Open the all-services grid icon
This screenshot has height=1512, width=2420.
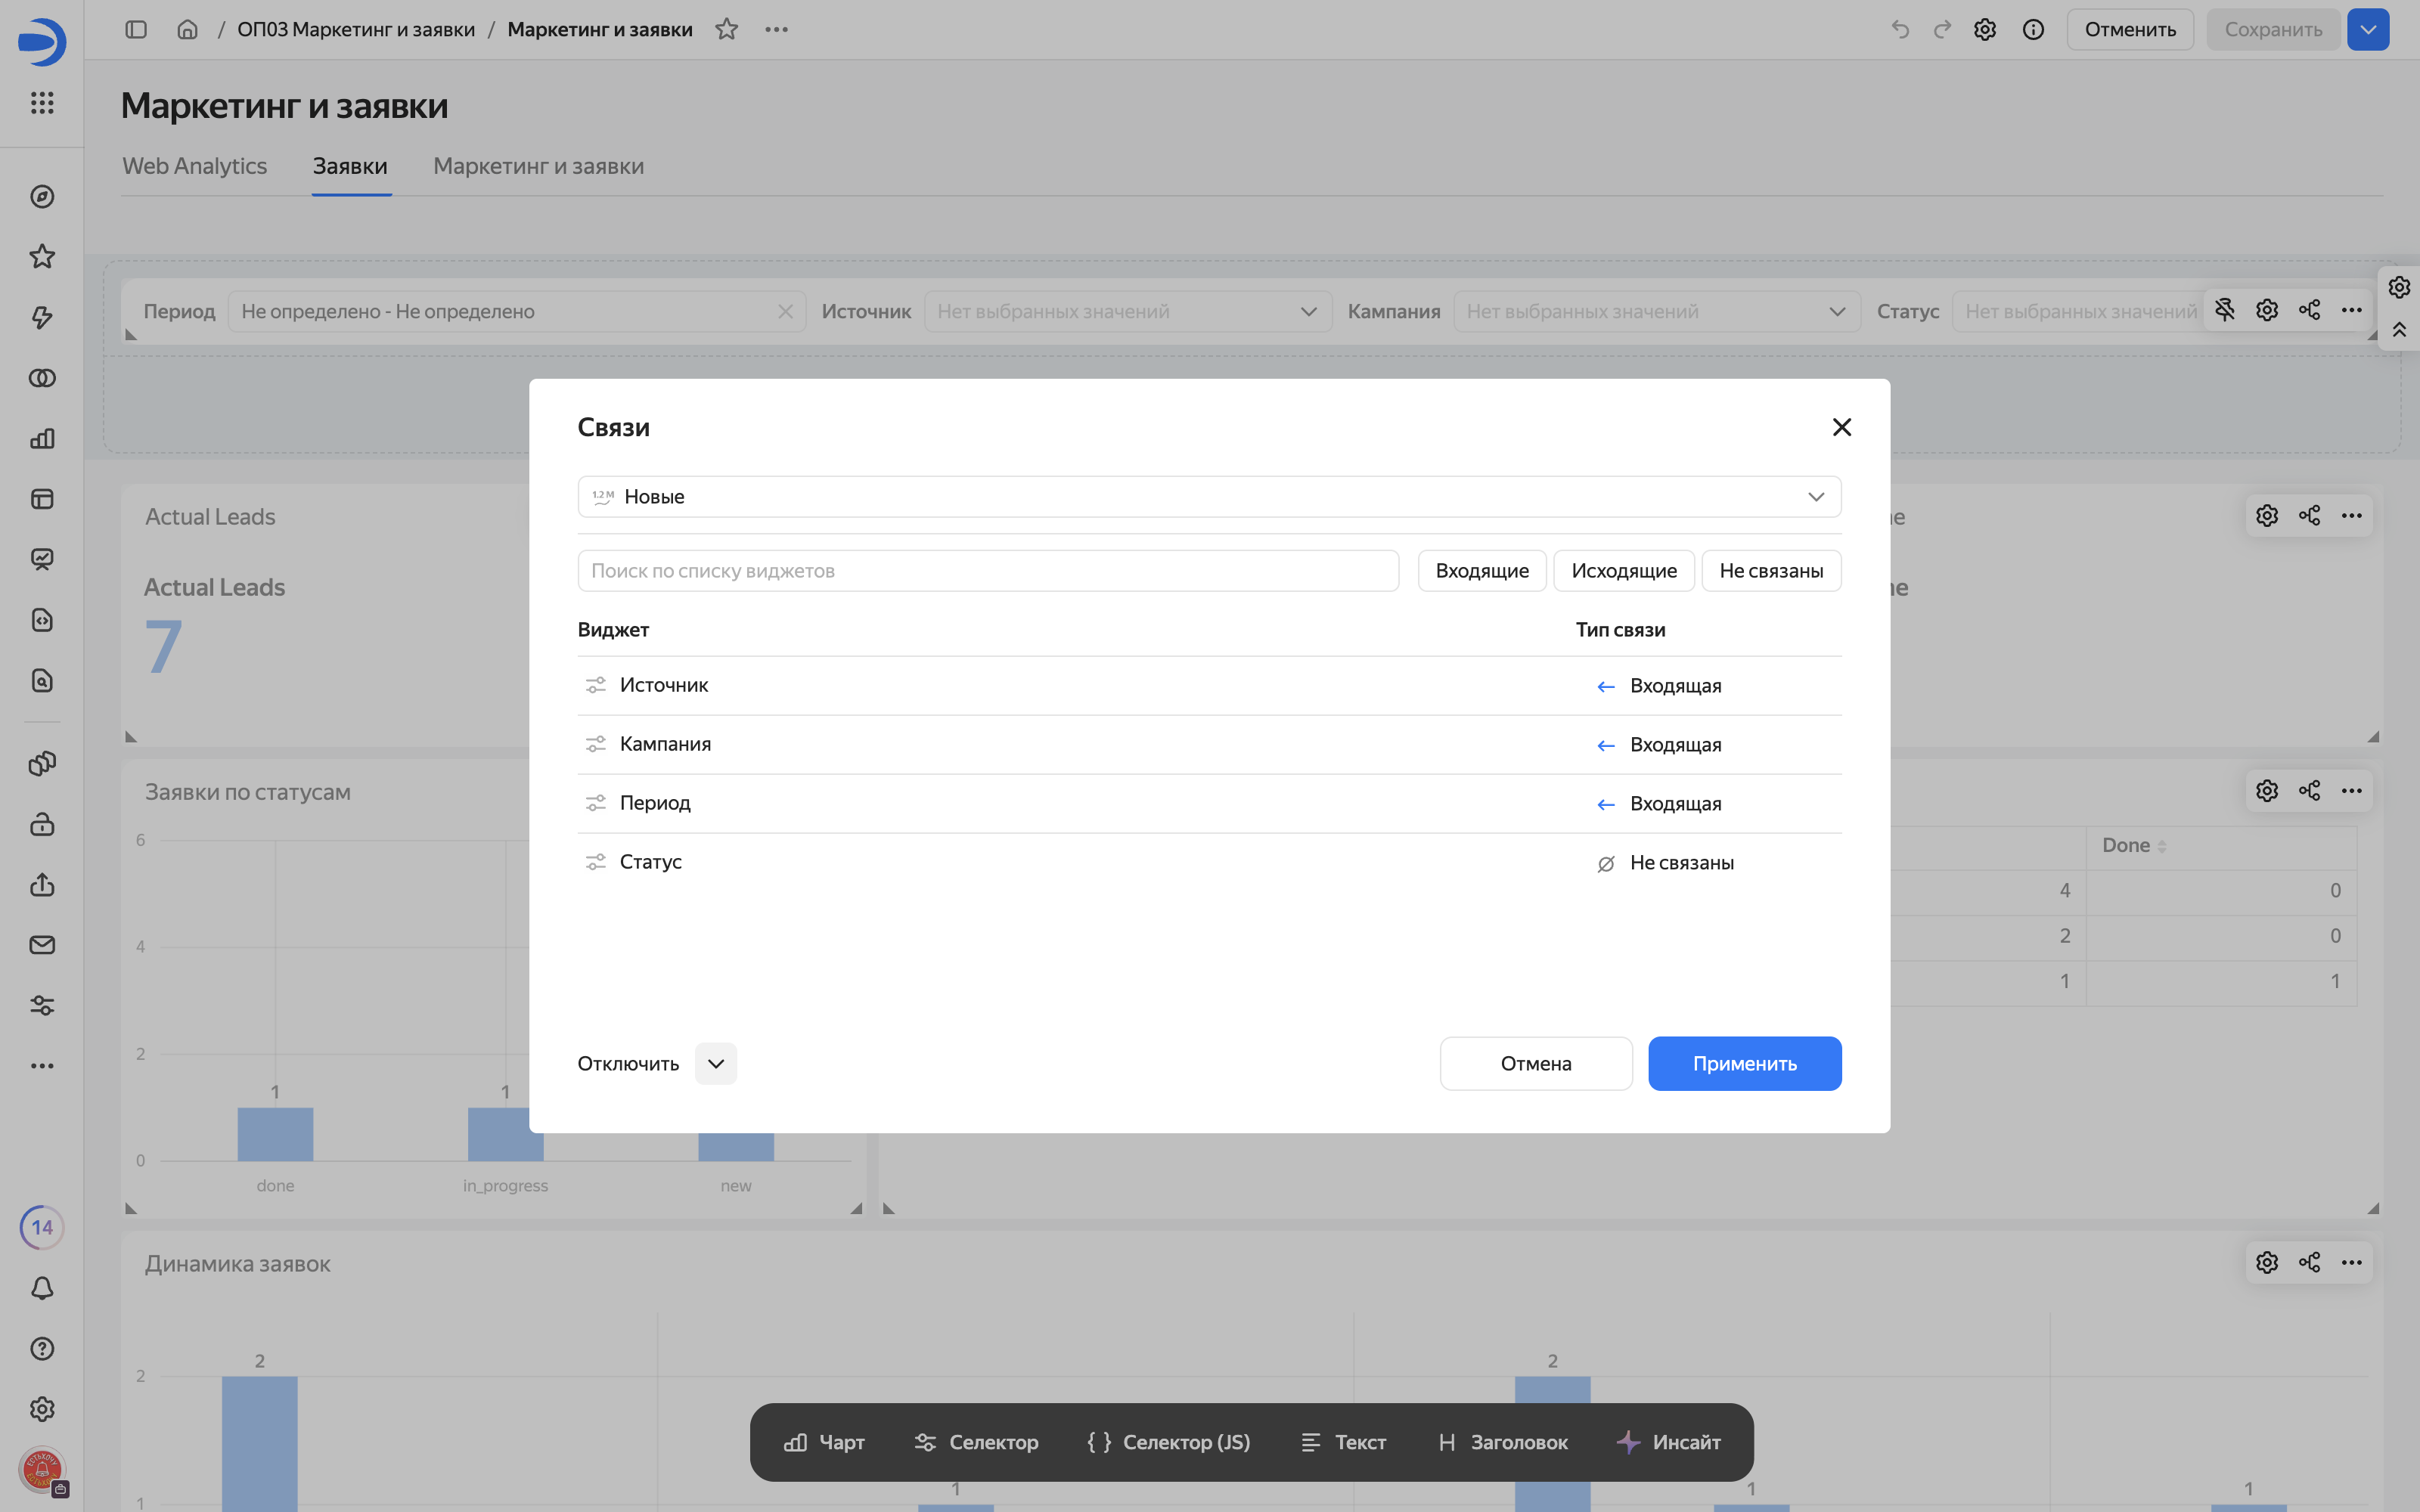tap(42, 103)
